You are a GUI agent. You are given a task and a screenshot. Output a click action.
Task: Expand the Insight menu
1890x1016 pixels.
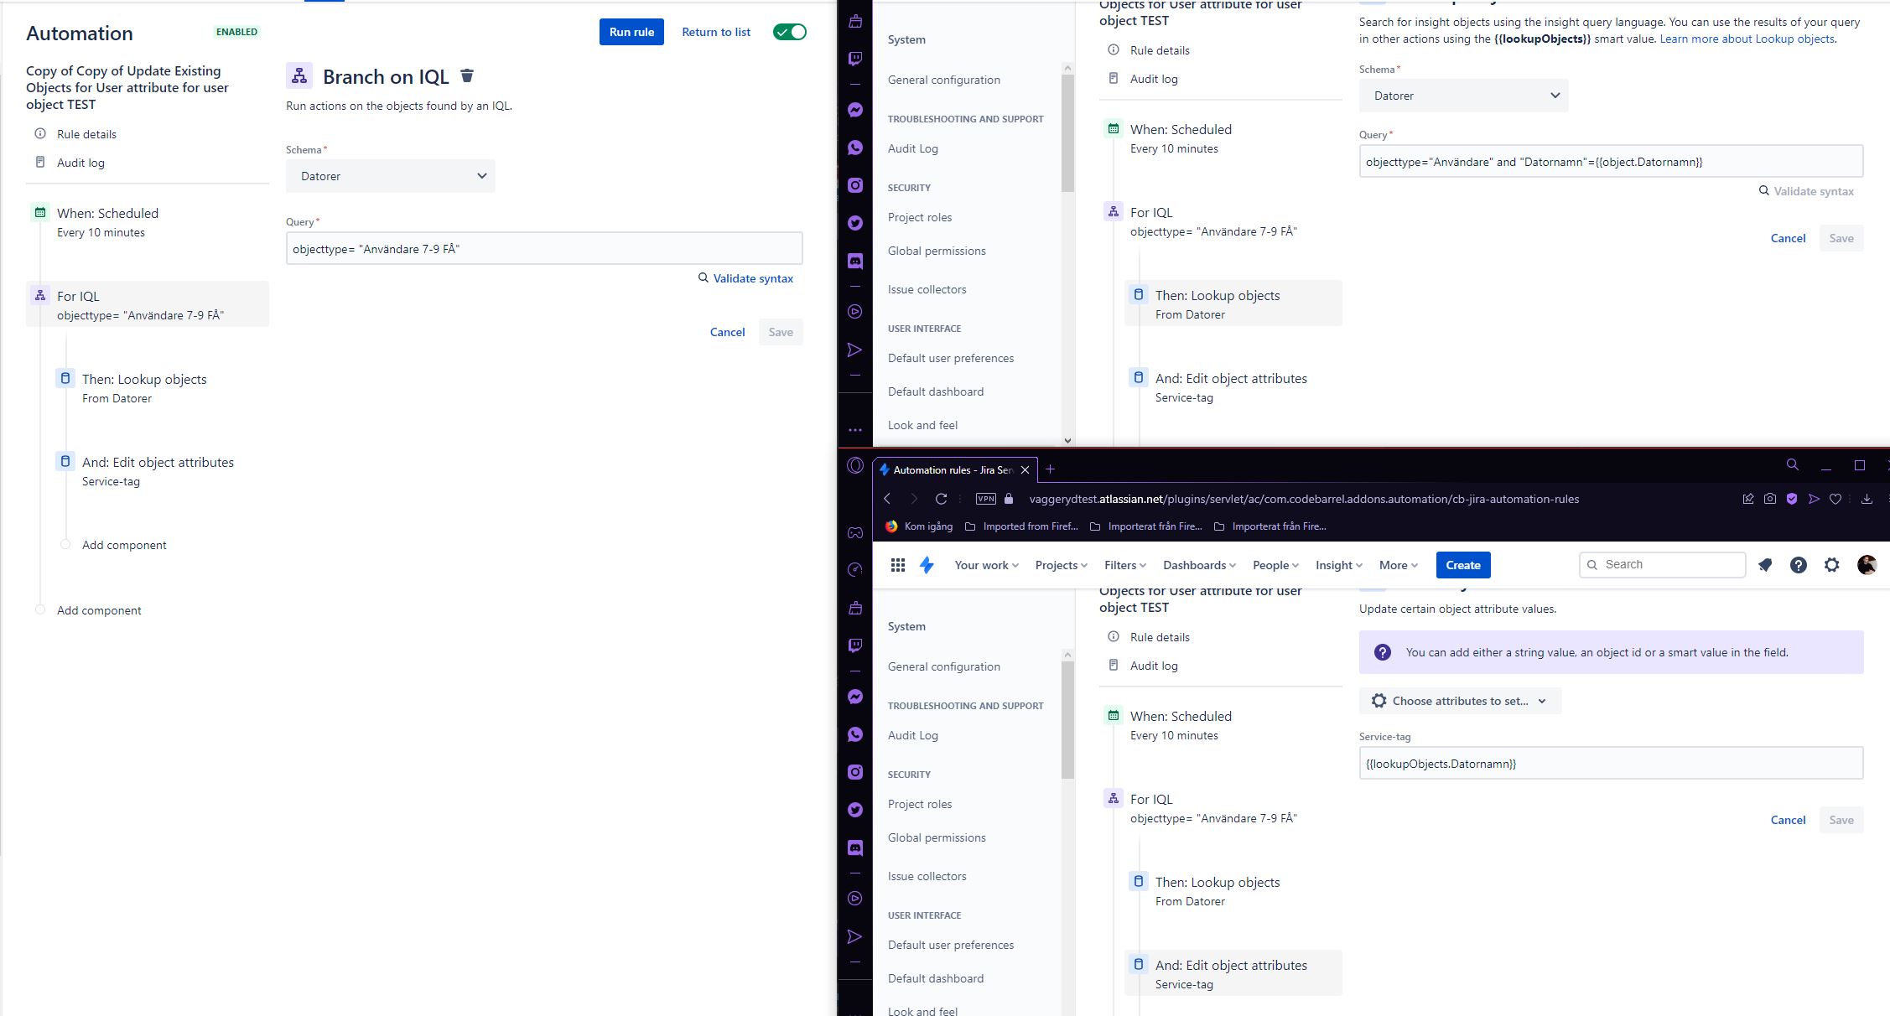tap(1338, 565)
